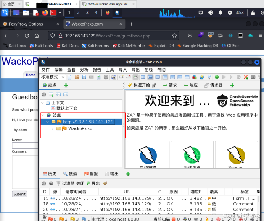Toggle the History tab target scope icon

(44, 184)
